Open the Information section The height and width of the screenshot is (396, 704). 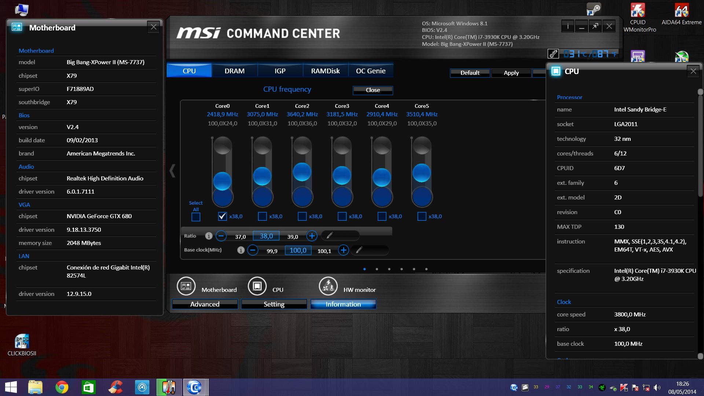pyautogui.click(x=343, y=304)
